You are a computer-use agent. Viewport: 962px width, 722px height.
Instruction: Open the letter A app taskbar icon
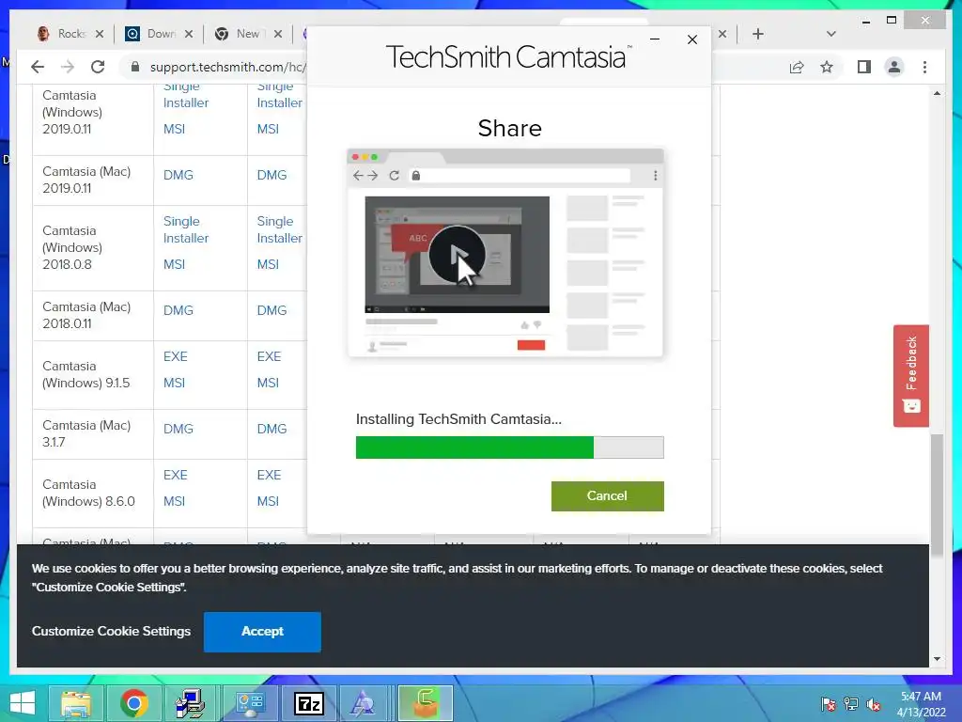coord(363,703)
